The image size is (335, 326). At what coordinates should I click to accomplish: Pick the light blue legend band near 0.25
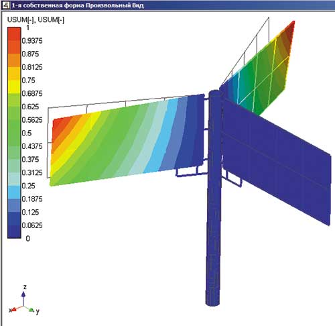click(x=14, y=193)
